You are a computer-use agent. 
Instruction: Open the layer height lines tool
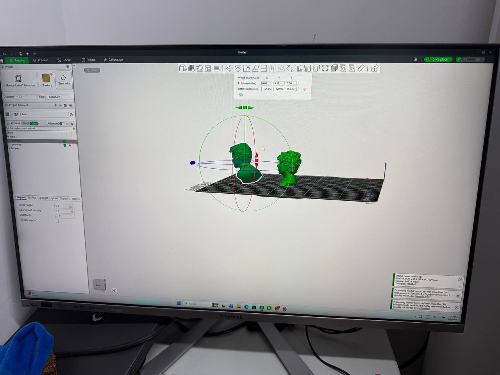pyautogui.click(x=216, y=68)
